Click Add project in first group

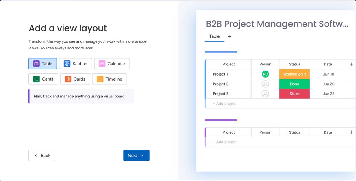point(225,104)
